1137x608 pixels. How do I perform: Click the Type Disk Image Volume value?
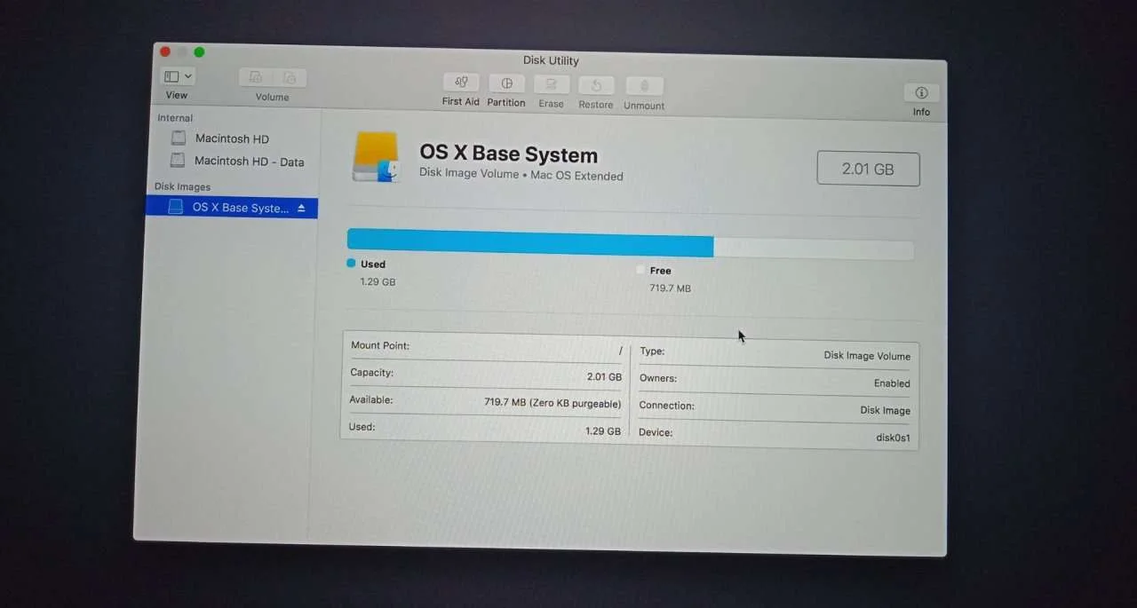pyautogui.click(x=867, y=356)
